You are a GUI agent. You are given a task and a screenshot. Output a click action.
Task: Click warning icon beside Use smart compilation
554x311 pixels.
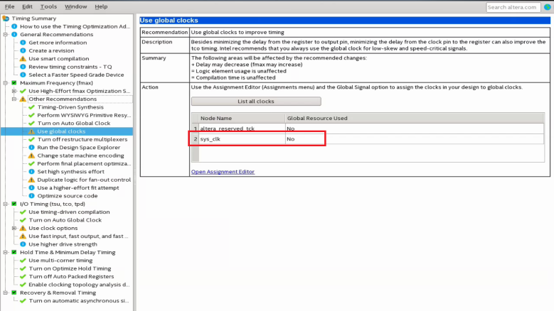(x=23, y=58)
